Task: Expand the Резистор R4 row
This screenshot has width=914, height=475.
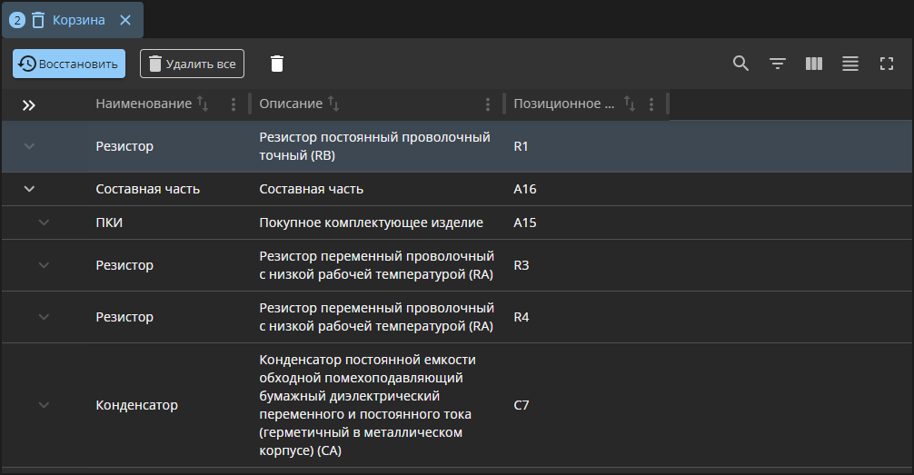Action: (x=44, y=317)
